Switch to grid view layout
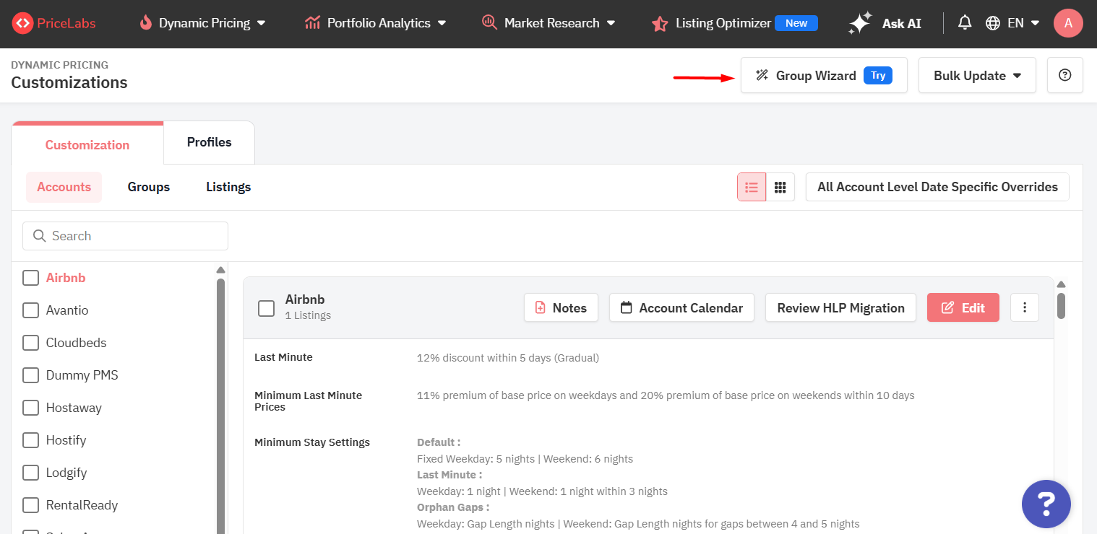The width and height of the screenshot is (1097, 534). click(780, 187)
